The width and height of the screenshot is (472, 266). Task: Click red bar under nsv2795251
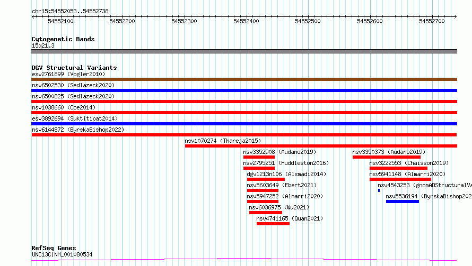coord(259,168)
